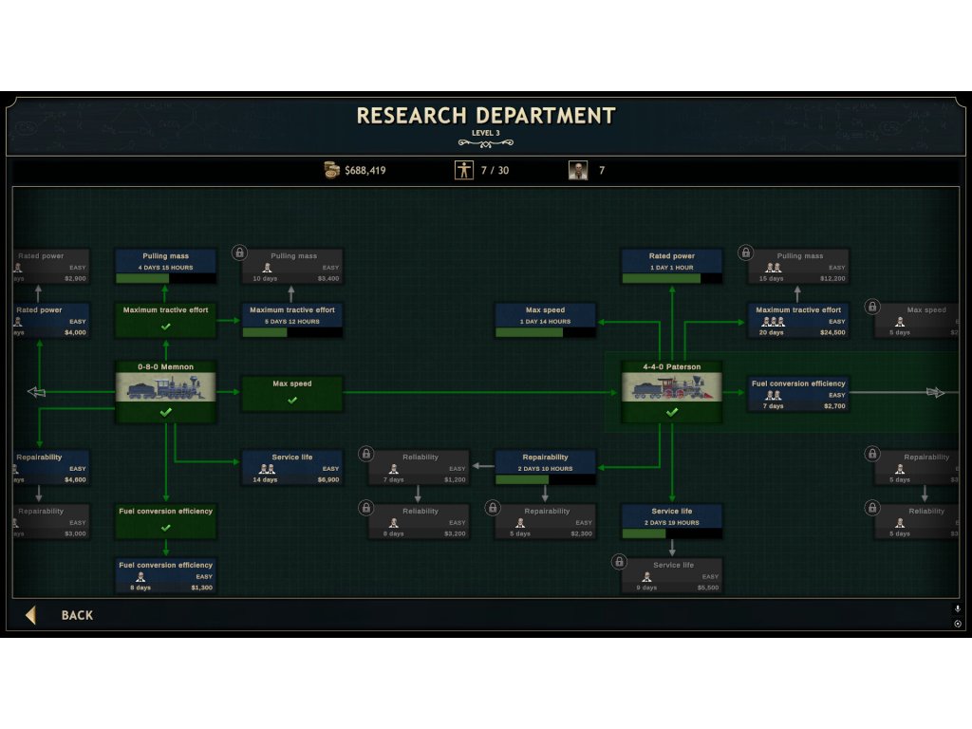Click the 0-8-0 Memnon locomotive image

pyautogui.click(x=166, y=388)
